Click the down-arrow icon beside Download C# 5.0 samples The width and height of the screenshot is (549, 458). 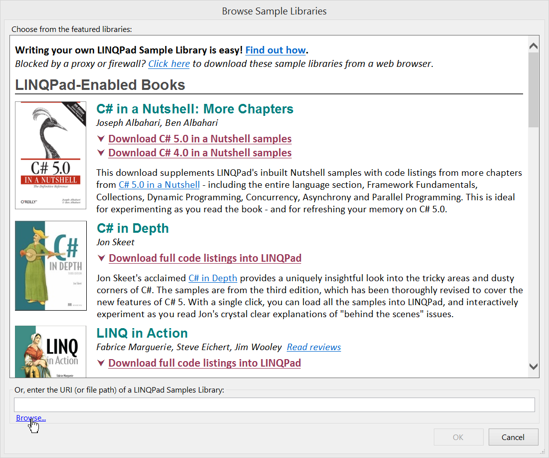pos(101,139)
